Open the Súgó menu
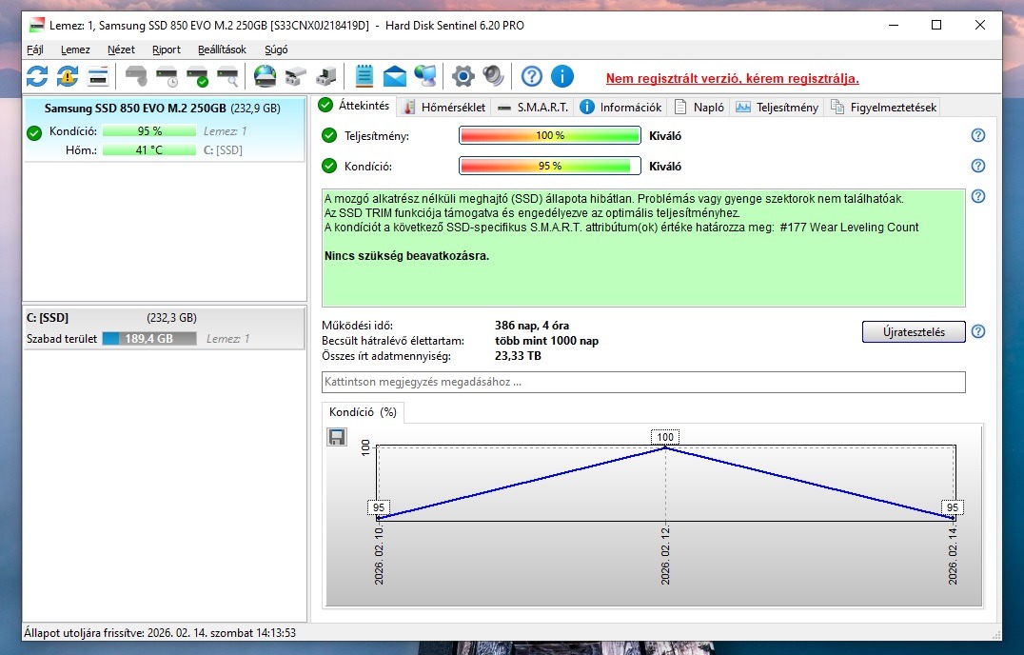 tap(276, 50)
